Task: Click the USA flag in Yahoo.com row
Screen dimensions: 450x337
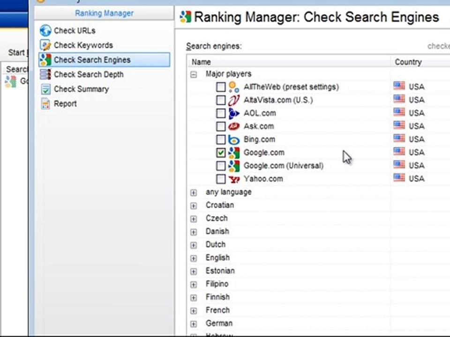Action: [399, 178]
